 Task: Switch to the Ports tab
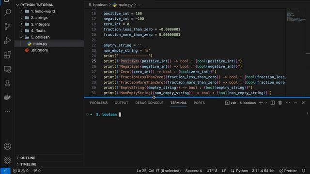199,103
